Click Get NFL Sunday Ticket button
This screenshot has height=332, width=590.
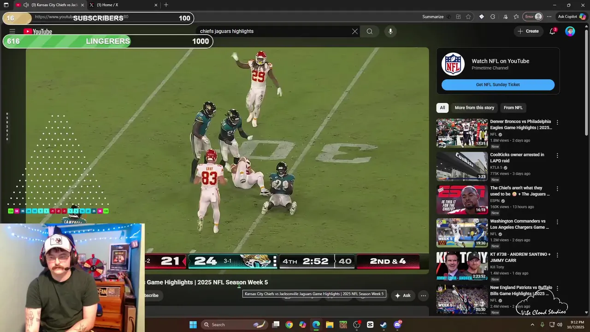tap(498, 85)
